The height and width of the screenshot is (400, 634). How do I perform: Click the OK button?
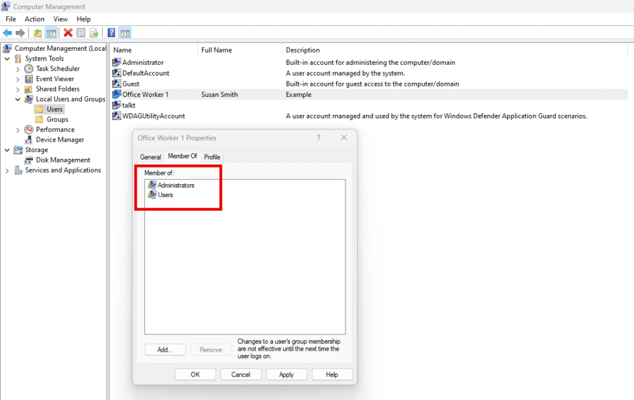coord(195,375)
